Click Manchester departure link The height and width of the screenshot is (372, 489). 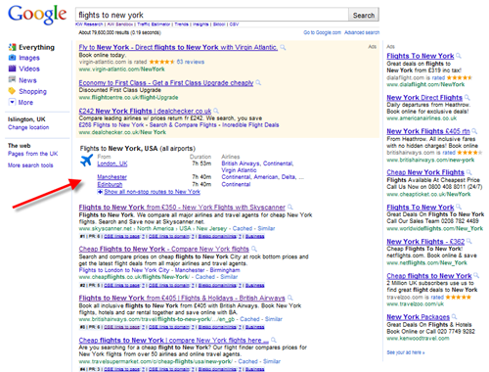click(111, 177)
